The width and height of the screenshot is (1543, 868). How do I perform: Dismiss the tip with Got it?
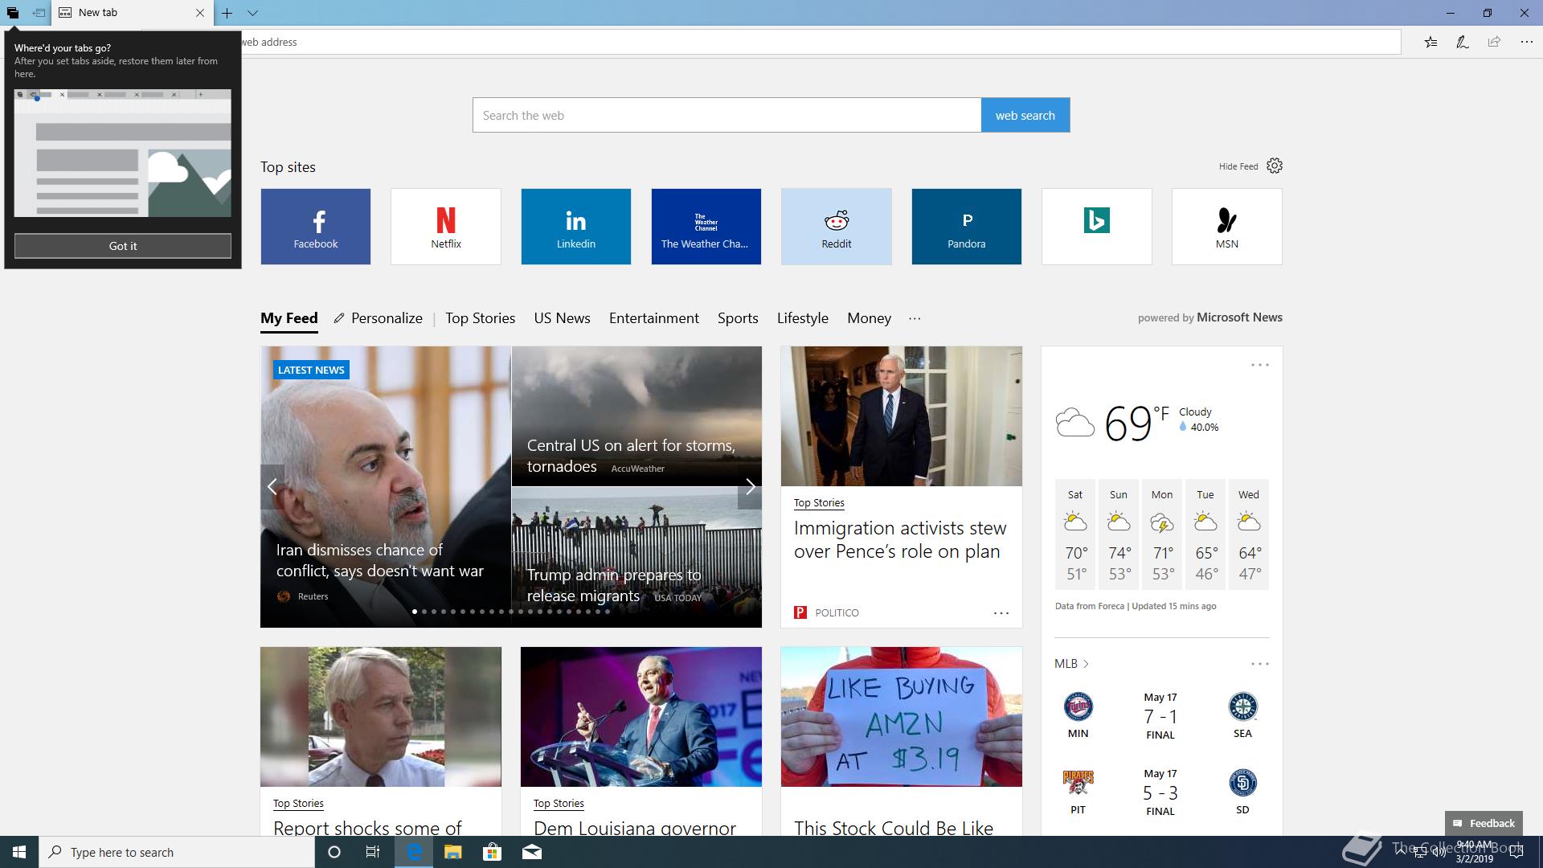coord(122,246)
